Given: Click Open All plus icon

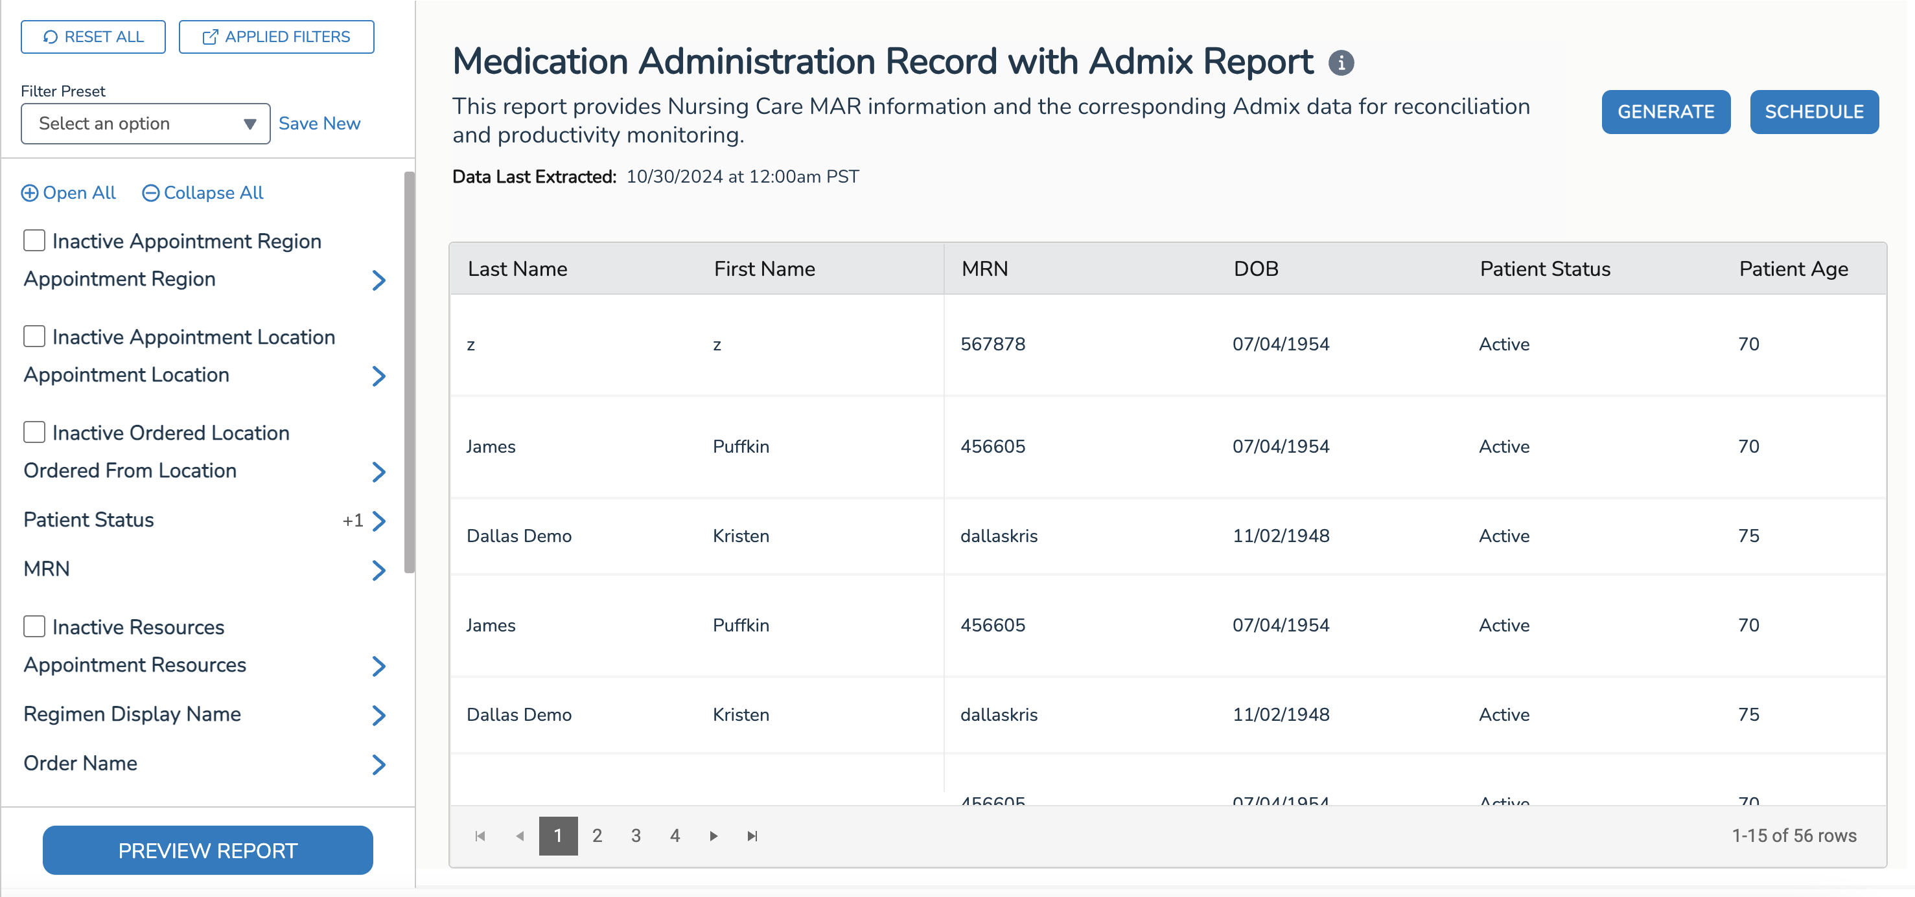Looking at the screenshot, I should tap(30, 193).
